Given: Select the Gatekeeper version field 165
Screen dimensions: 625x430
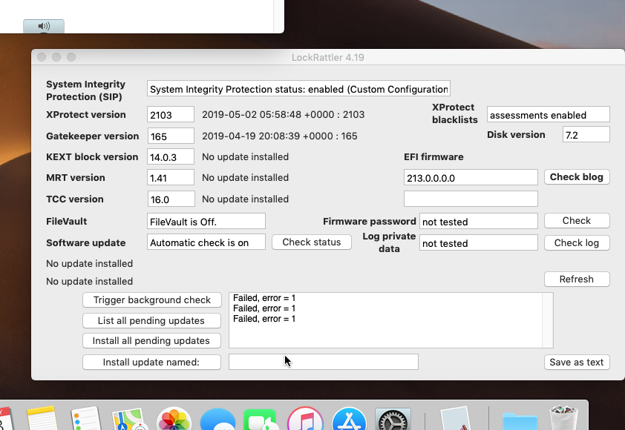Looking at the screenshot, I should click(x=171, y=136).
